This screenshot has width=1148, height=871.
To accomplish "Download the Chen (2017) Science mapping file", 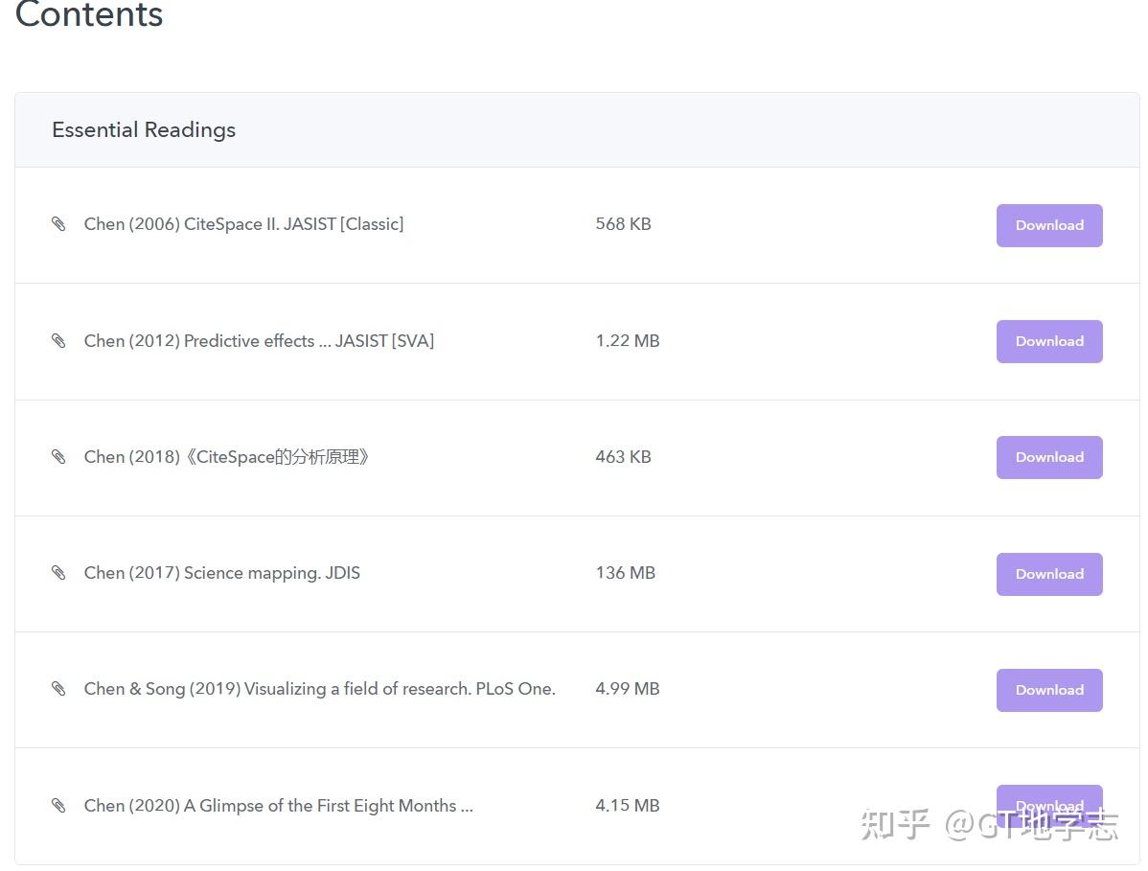I will [x=1048, y=574].
